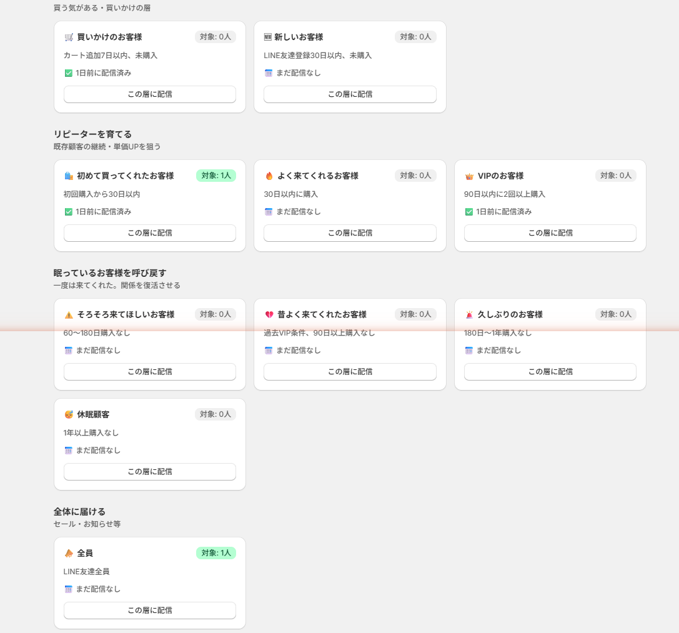Click the calendar icon on 休眠顧客 card
This screenshot has width=679, height=633.
(68, 451)
